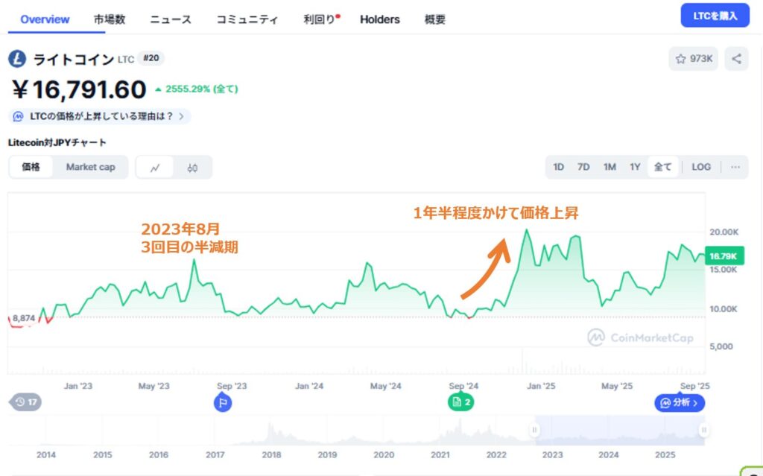Image resolution: width=763 pixels, height=476 pixels.
Task: Click the 2555.29% (全て) change text
Action: (201, 89)
